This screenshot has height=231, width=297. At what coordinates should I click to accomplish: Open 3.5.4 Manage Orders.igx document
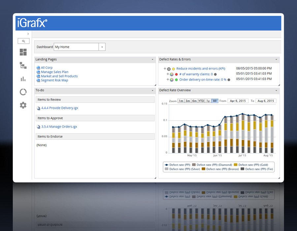coord(59,126)
